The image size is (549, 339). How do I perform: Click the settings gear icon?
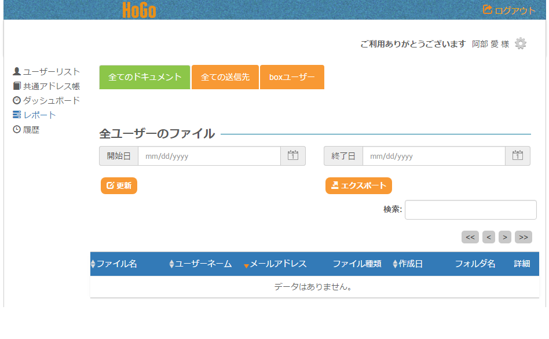pos(521,43)
